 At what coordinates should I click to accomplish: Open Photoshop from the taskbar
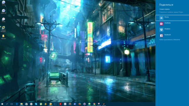coord(56,104)
